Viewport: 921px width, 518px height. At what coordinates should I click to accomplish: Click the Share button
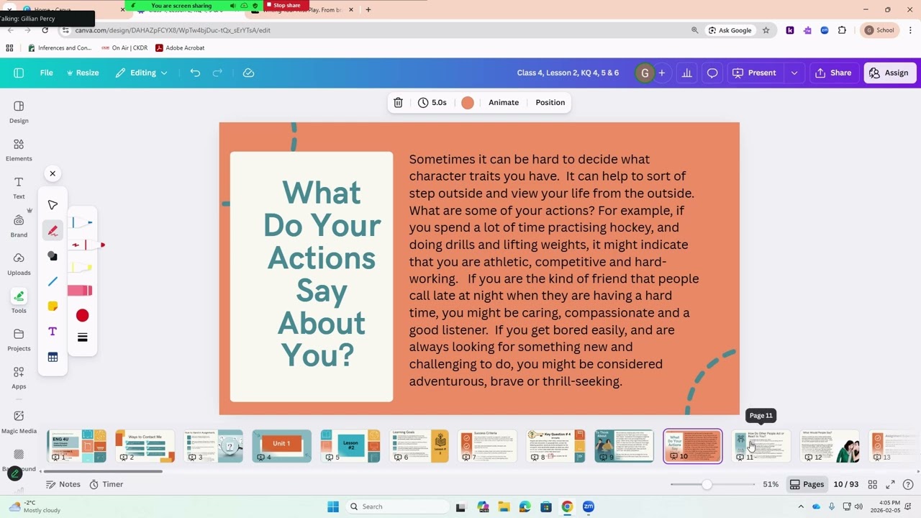pos(833,73)
